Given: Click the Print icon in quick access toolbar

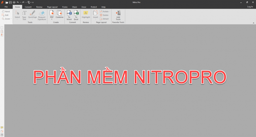Looking at the screenshot, I should coord(14,2).
